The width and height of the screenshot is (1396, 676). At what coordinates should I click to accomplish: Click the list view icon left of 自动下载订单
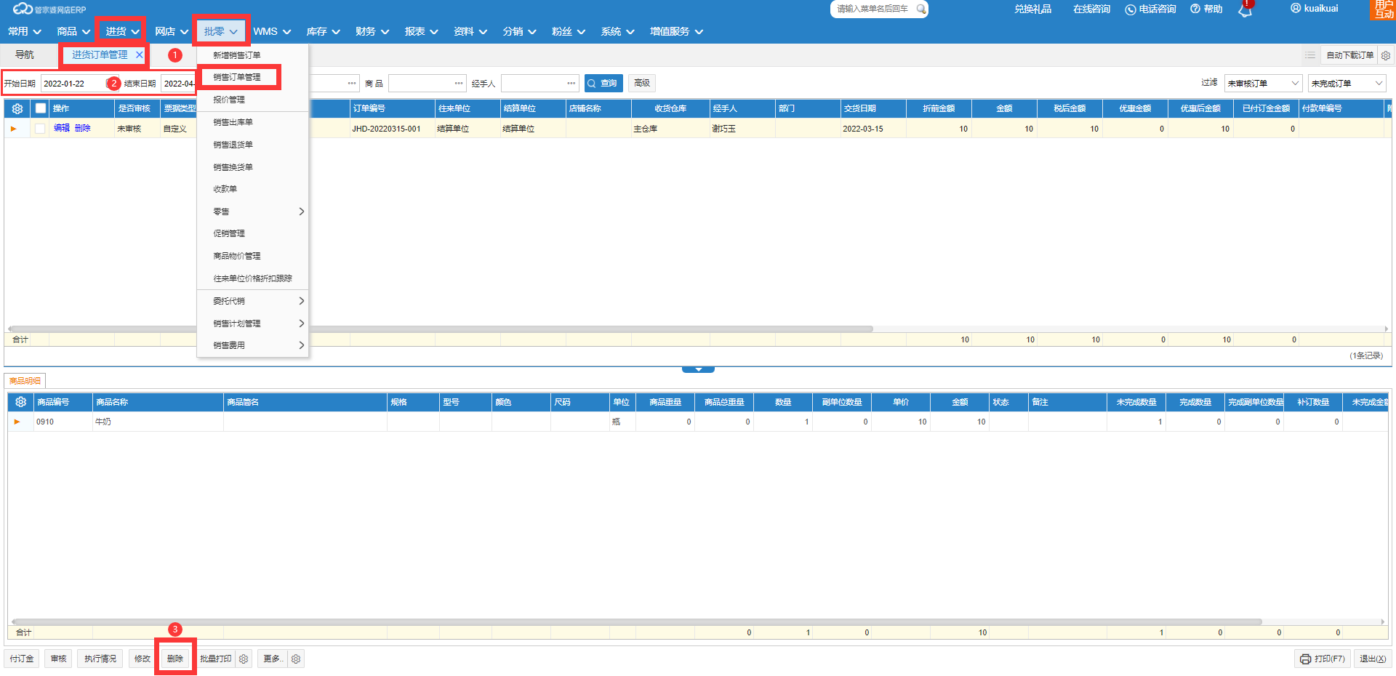pos(1310,55)
